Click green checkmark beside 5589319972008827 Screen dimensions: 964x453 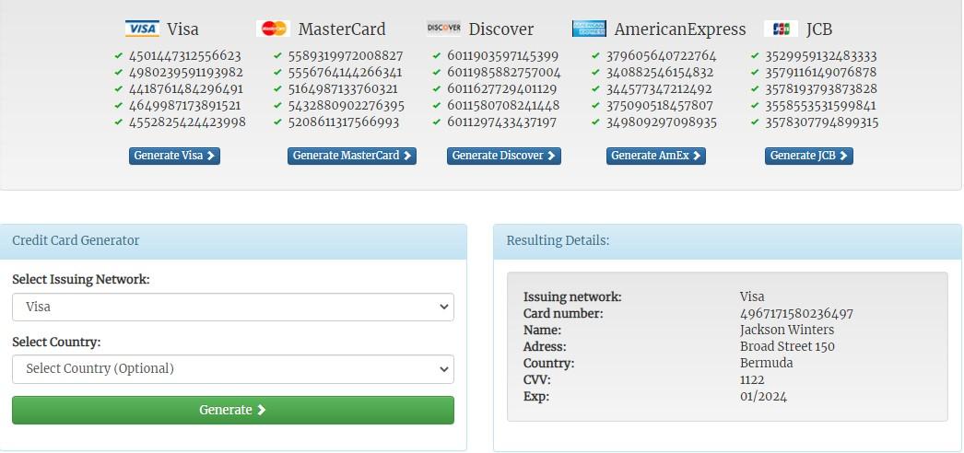[x=278, y=56]
